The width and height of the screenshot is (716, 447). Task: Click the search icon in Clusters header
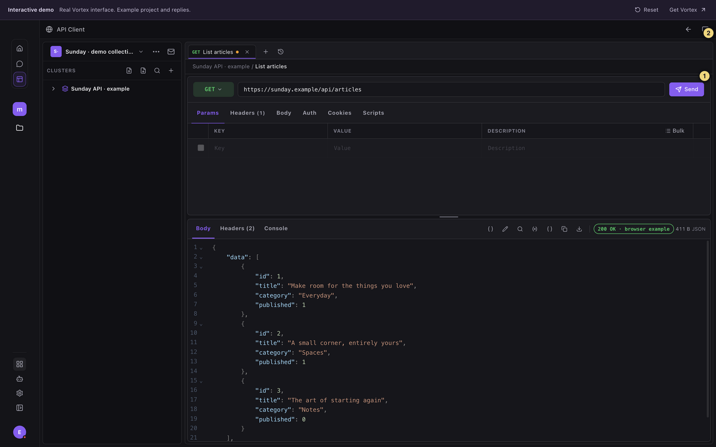tap(157, 71)
